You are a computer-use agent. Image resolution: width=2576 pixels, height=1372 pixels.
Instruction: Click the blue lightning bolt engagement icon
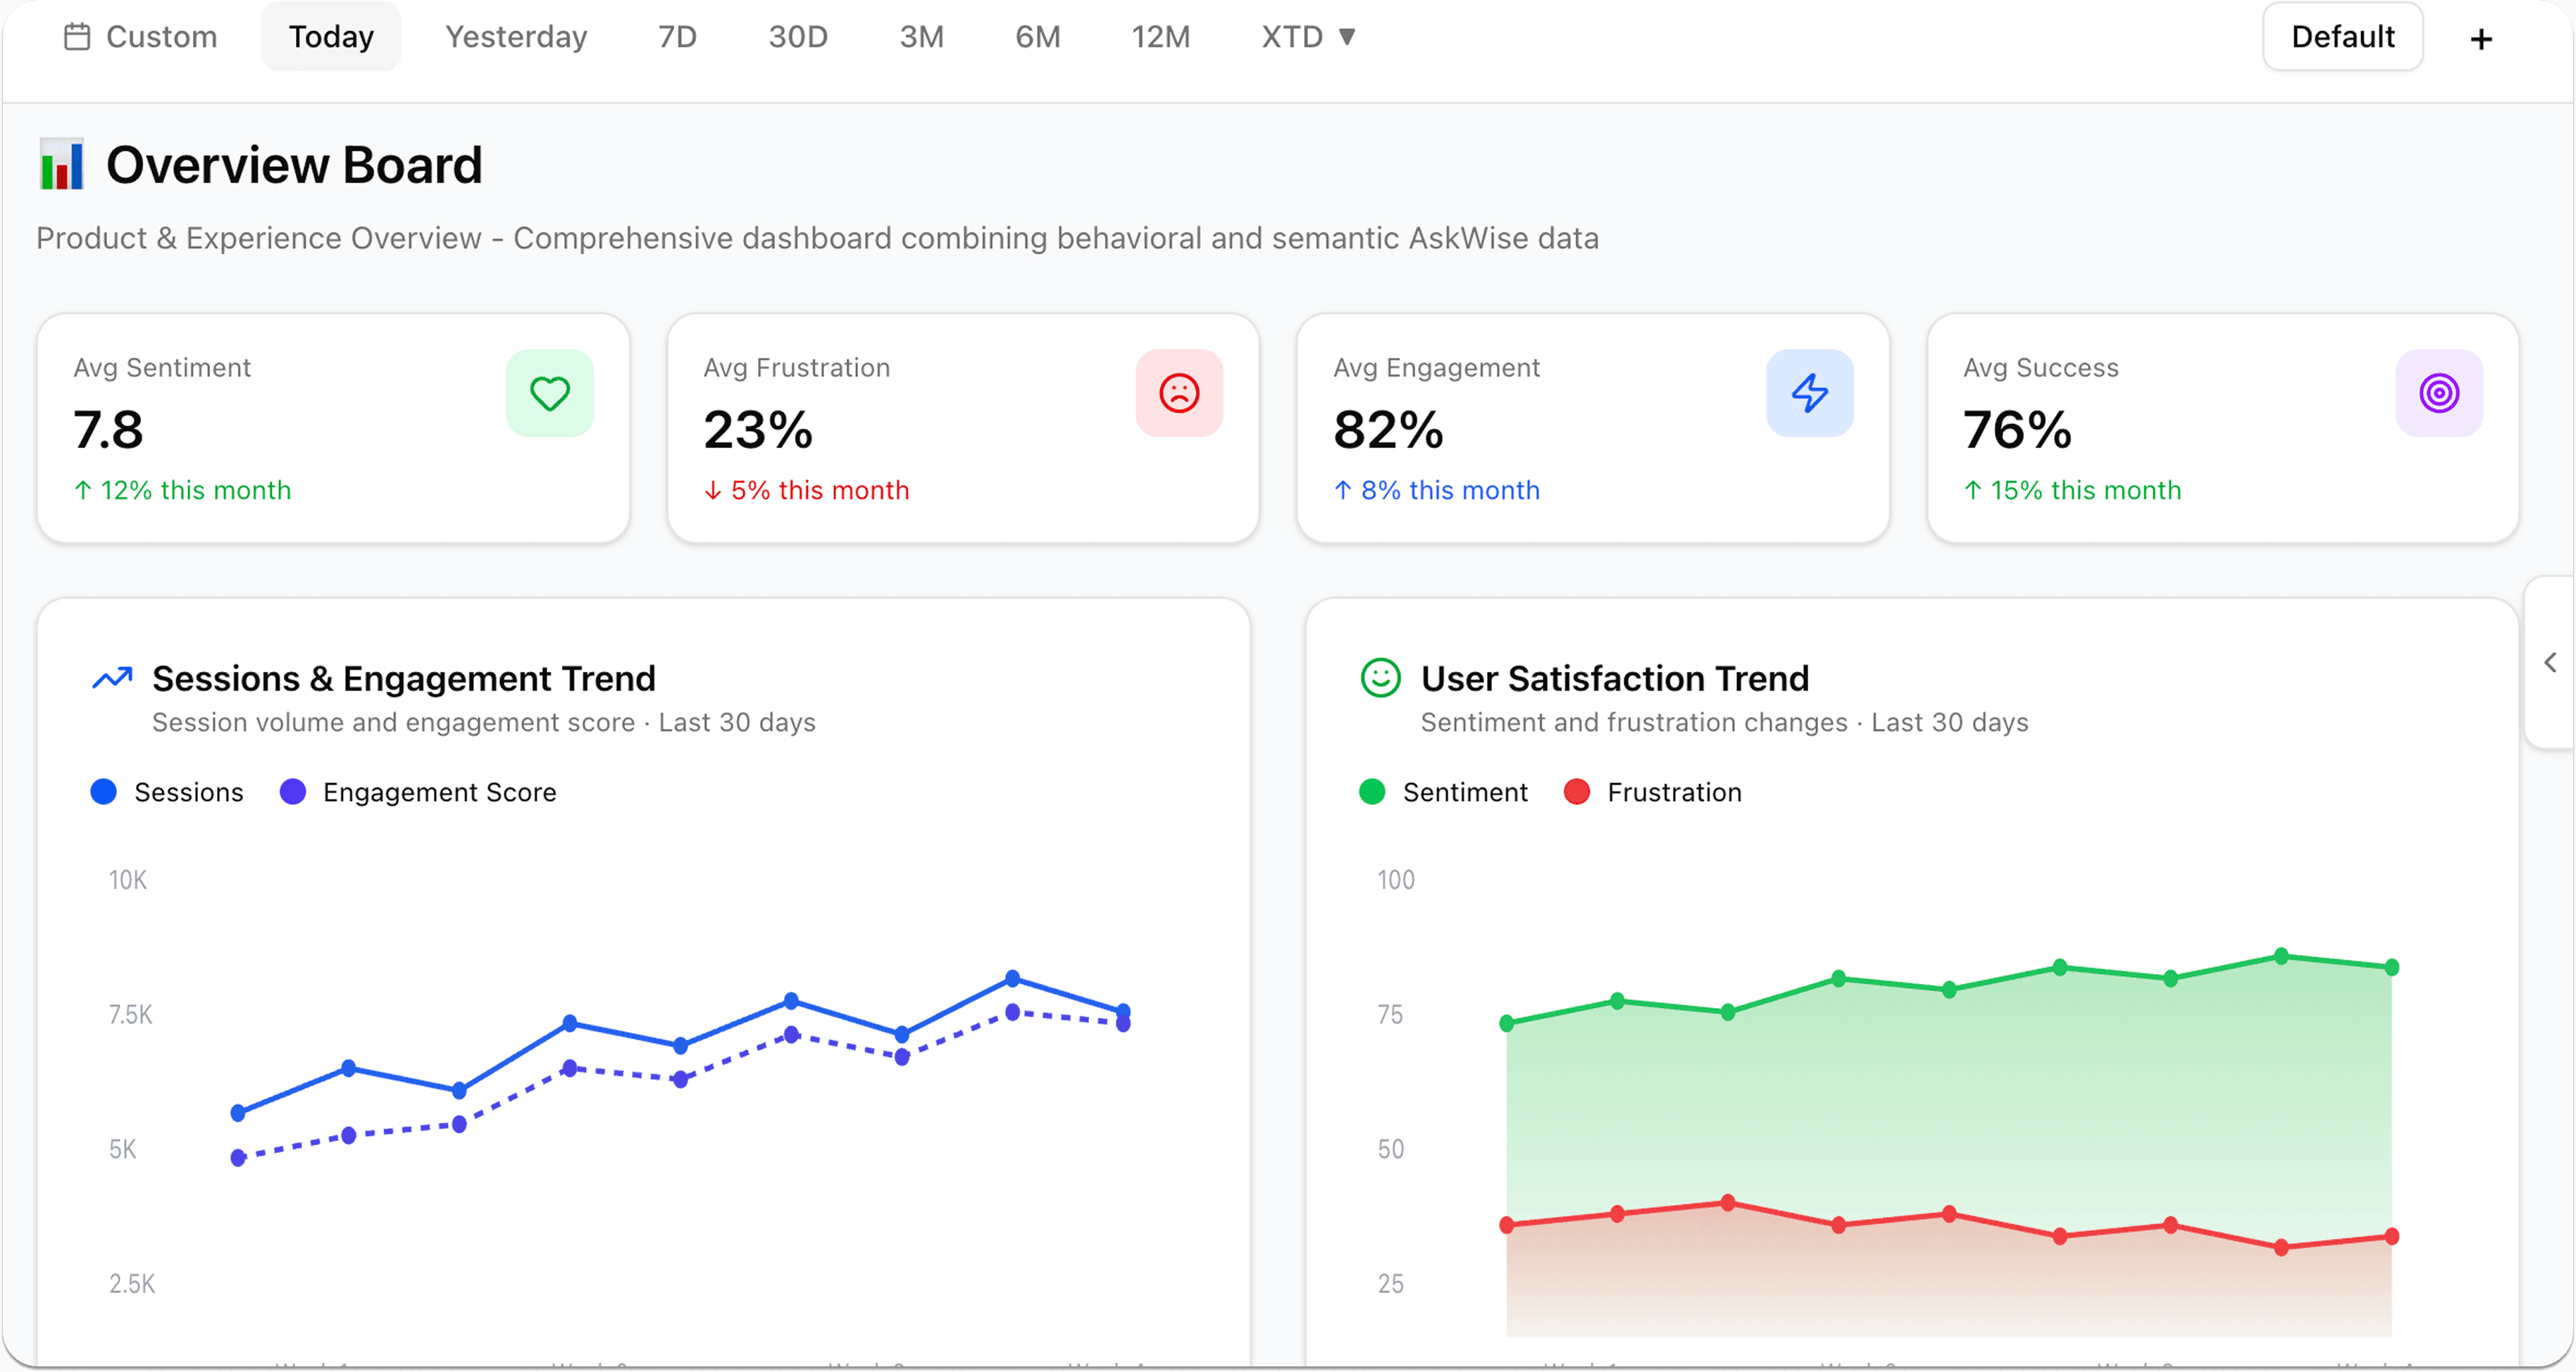tap(1809, 393)
